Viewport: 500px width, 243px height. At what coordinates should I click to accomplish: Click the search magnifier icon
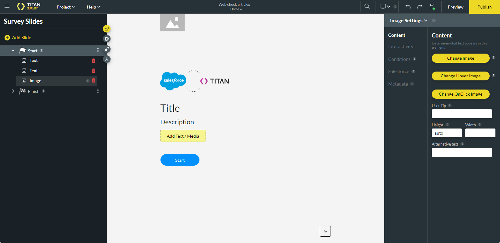pos(367,6)
